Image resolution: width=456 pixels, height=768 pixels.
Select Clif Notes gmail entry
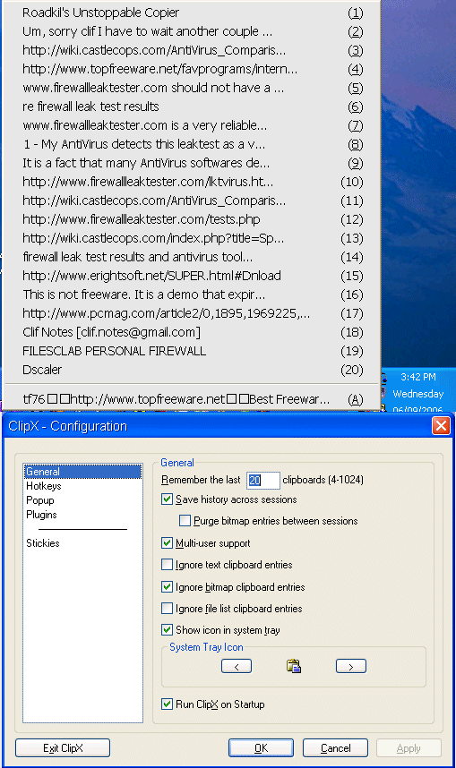193,332
